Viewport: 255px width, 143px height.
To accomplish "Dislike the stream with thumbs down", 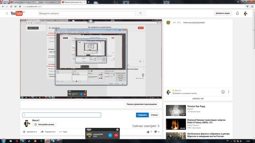I will pos(155,132).
